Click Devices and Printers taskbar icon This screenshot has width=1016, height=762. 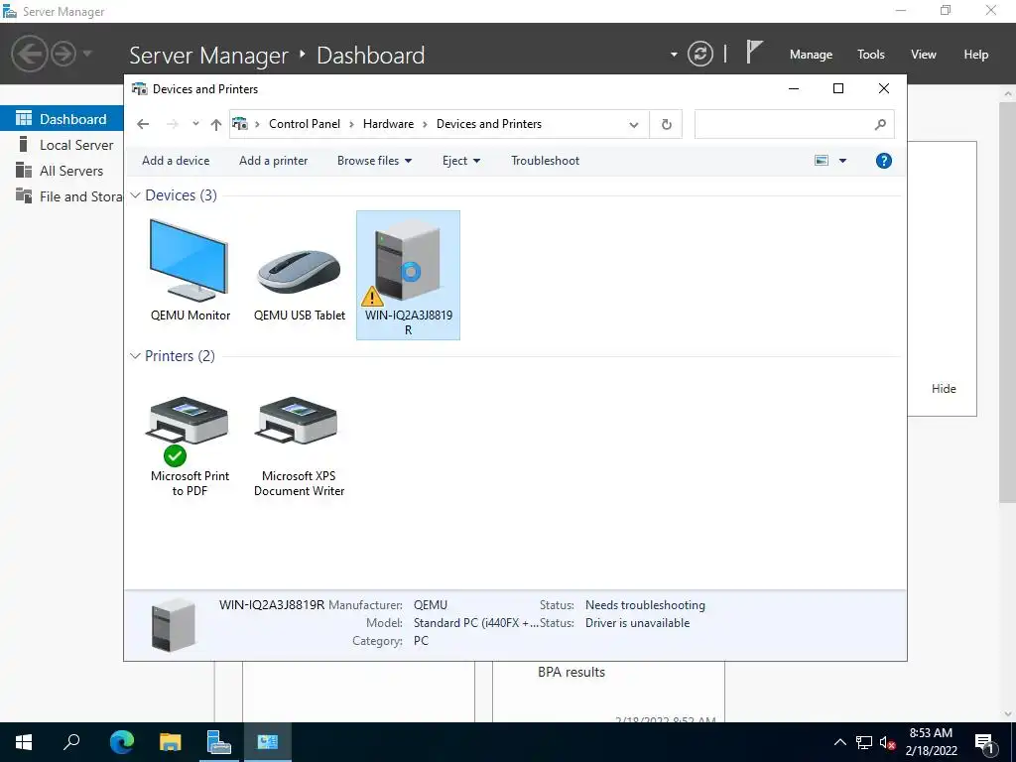267,742
